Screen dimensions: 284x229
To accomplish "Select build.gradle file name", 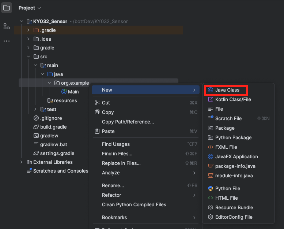I will 53,127.
